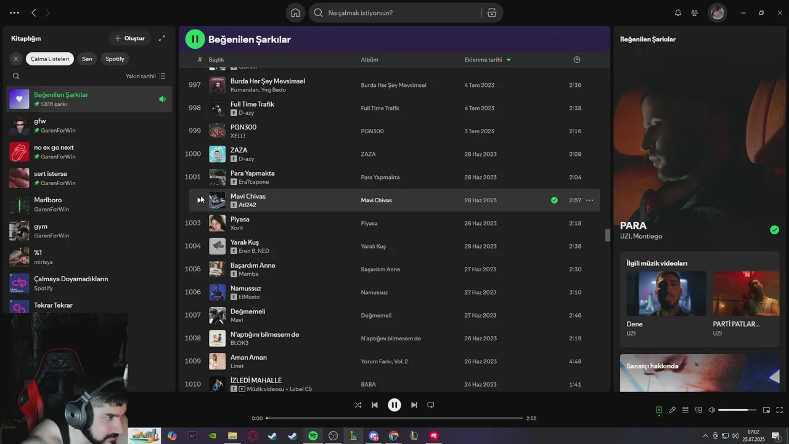Viewport: 789px width, 444px height.
Task: Open the Yaralı Kuş album link
Action: [373, 246]
